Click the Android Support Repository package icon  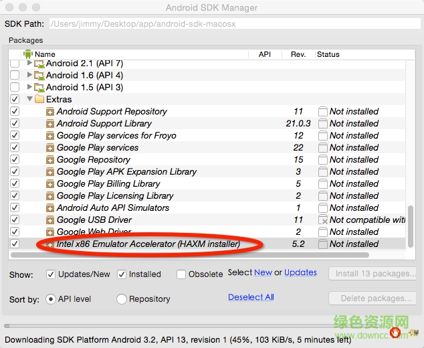tap(50, 112)
